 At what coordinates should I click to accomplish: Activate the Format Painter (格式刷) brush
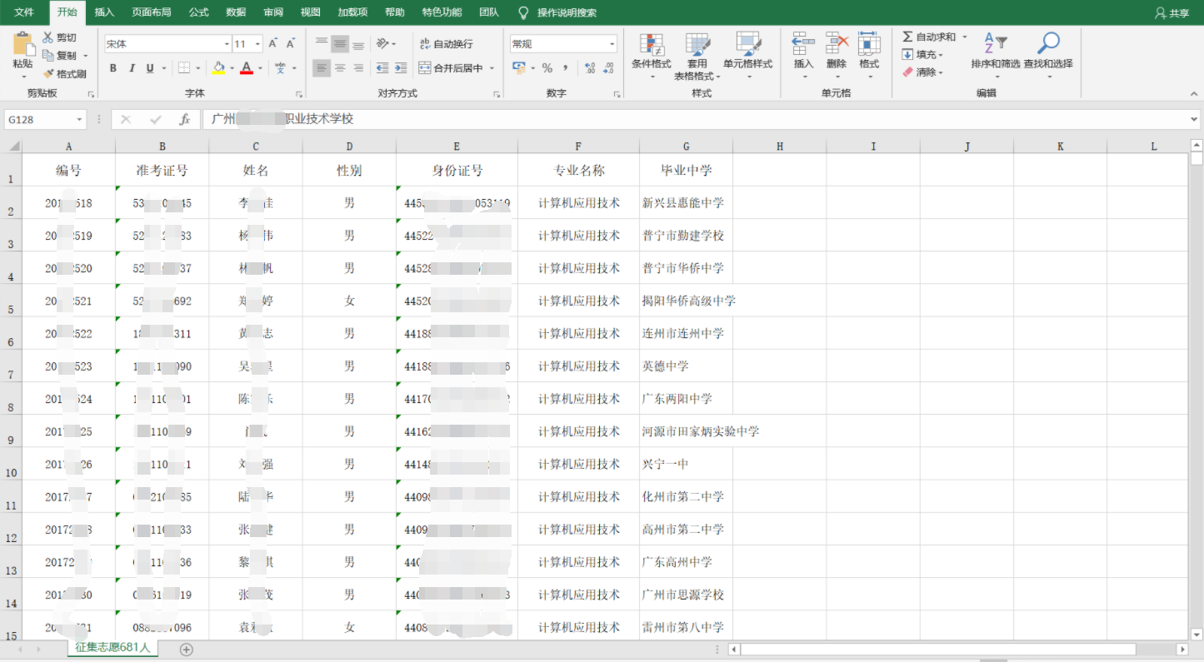(x=48, y=74)
